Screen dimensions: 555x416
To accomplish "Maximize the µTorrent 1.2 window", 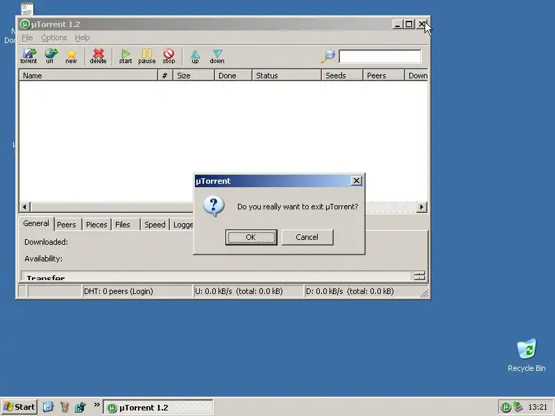I will click(409, 24).
